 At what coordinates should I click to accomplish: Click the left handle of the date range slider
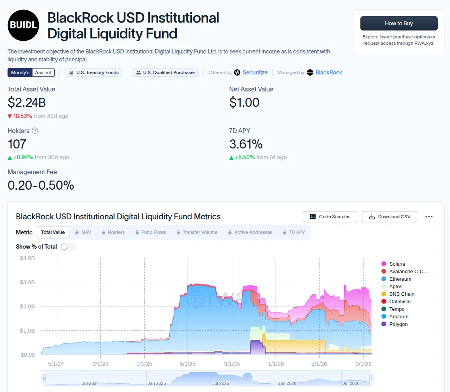point(44,379)
